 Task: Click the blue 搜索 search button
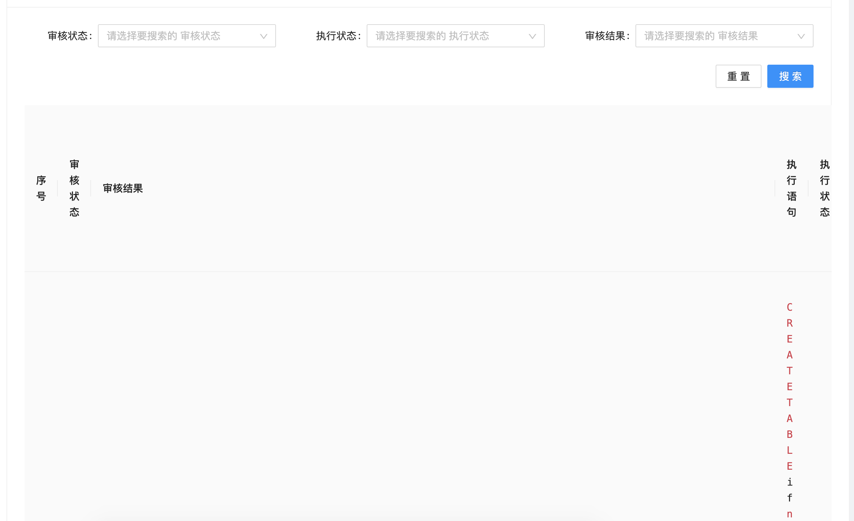tap(790, 76)
